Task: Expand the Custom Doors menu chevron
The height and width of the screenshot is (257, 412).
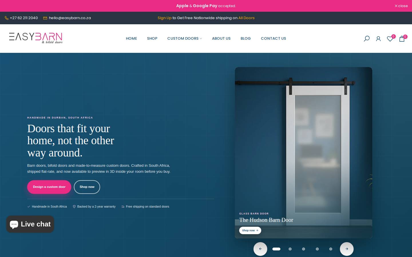Action: (201, 39)
